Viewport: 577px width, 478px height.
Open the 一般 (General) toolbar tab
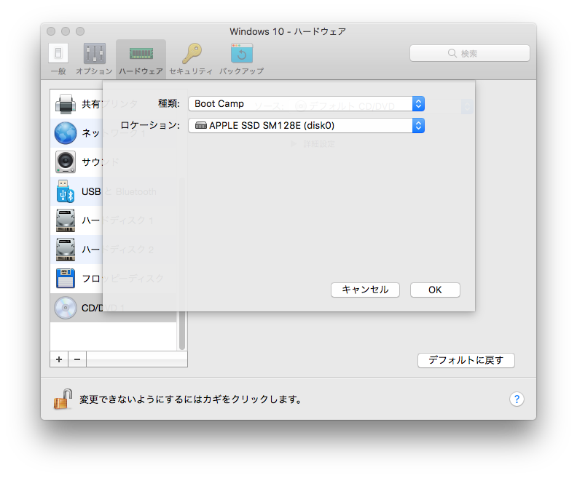click(x=58, y=59)
